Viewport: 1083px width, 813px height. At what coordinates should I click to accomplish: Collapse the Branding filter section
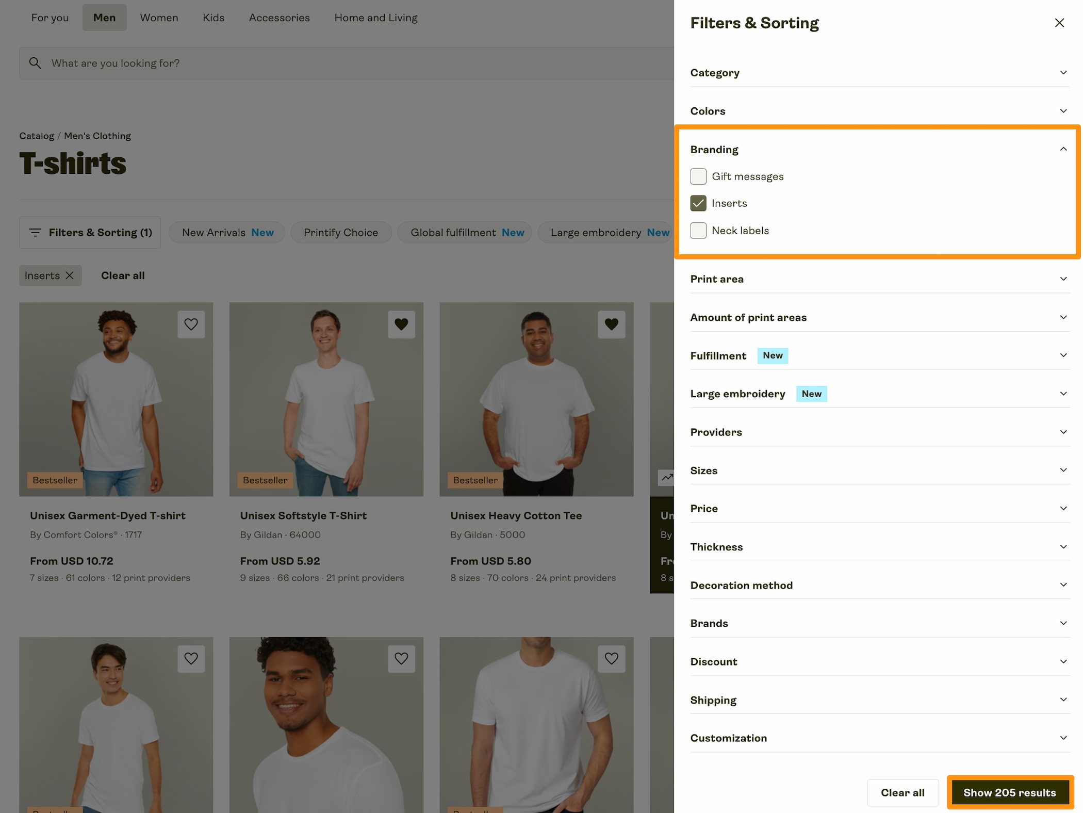pos(880,150)
